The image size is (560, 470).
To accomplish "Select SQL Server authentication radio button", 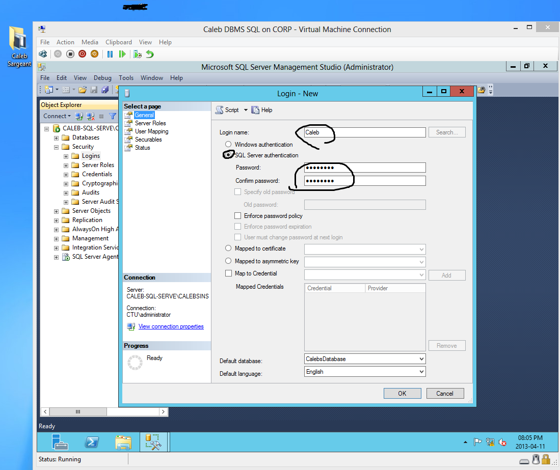I will point(228,155).
